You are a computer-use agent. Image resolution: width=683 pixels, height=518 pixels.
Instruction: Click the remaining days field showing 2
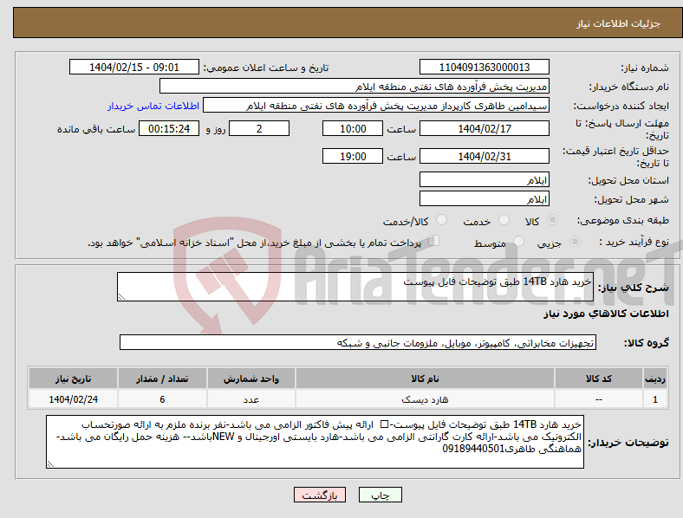tap(259, 128)
